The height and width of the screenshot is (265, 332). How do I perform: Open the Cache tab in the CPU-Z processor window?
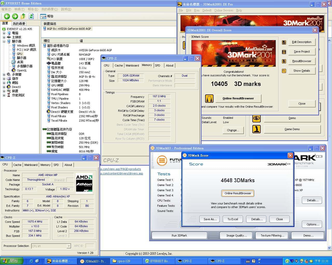17,165
